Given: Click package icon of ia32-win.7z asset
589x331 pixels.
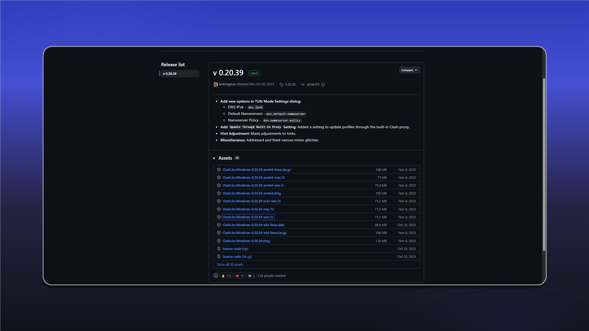Looking at the screenshot, I should [219, 201].
